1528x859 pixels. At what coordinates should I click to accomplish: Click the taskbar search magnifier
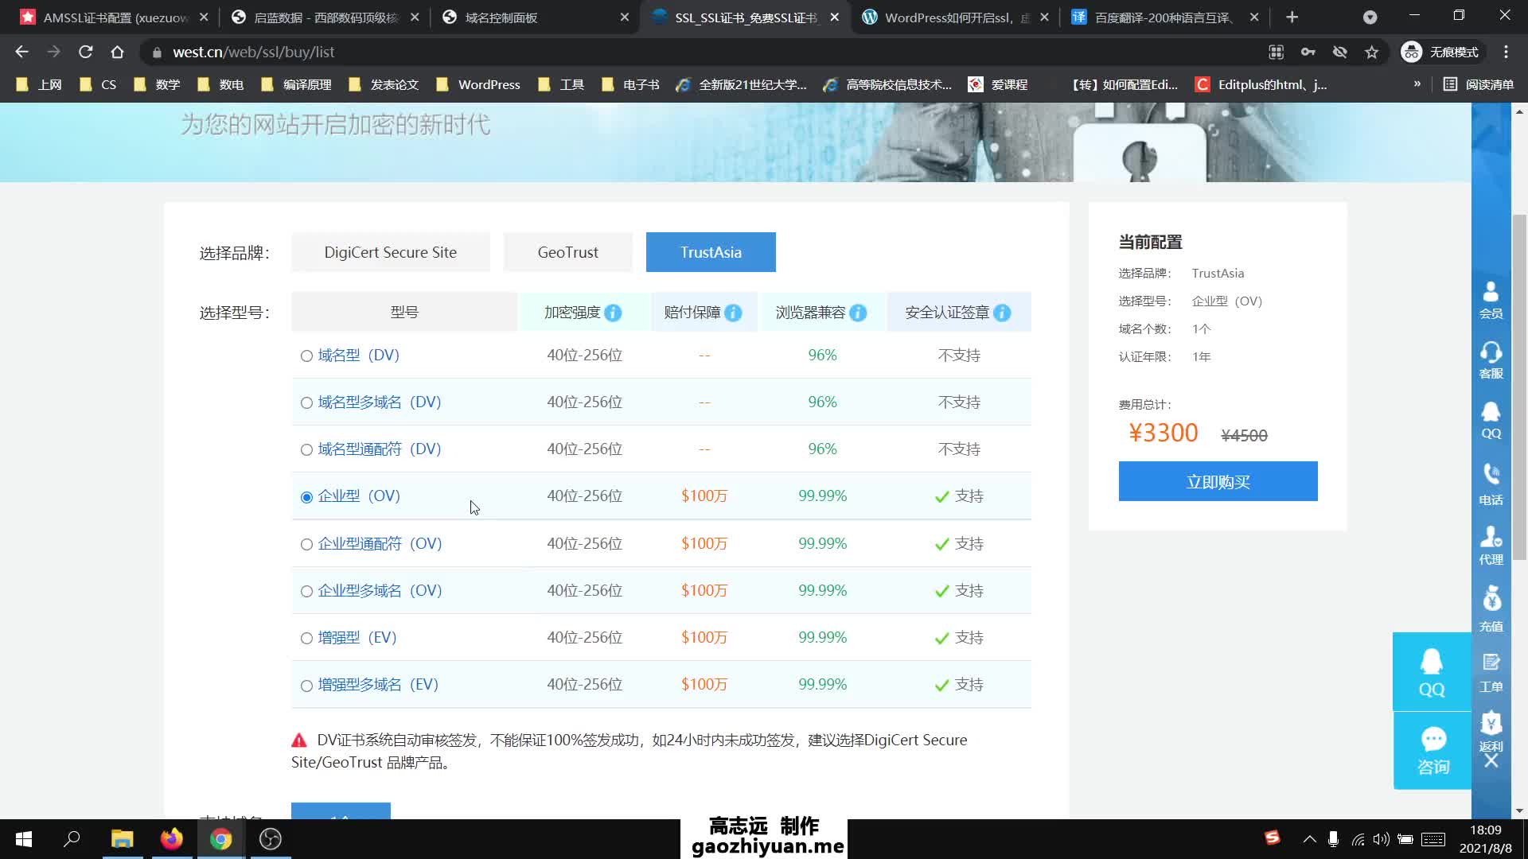[72, 839]
